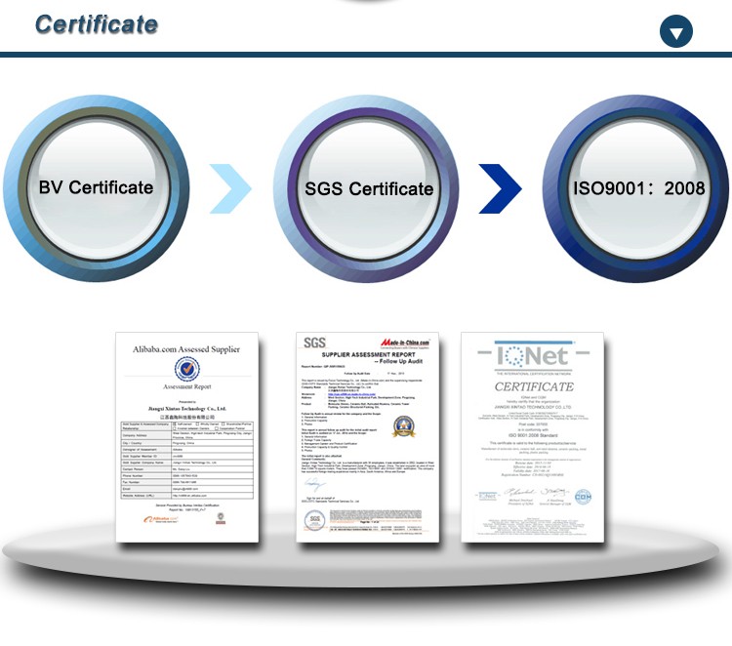Click the SGS logo on the middle report
Screen dimensions: 732x646
pyautogui.click(x=314, y=343)
